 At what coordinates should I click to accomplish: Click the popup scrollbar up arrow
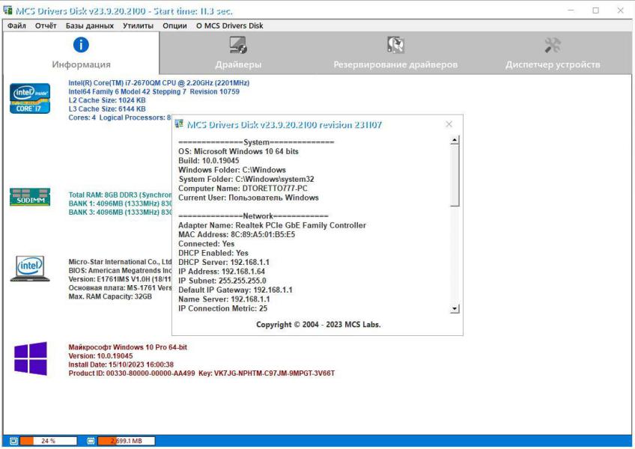click(x=455, y=140)
